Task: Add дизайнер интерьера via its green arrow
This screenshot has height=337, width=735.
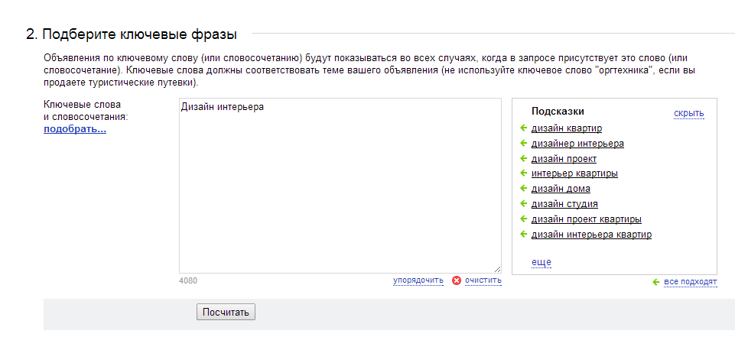Action: click(x=524, y=143)
